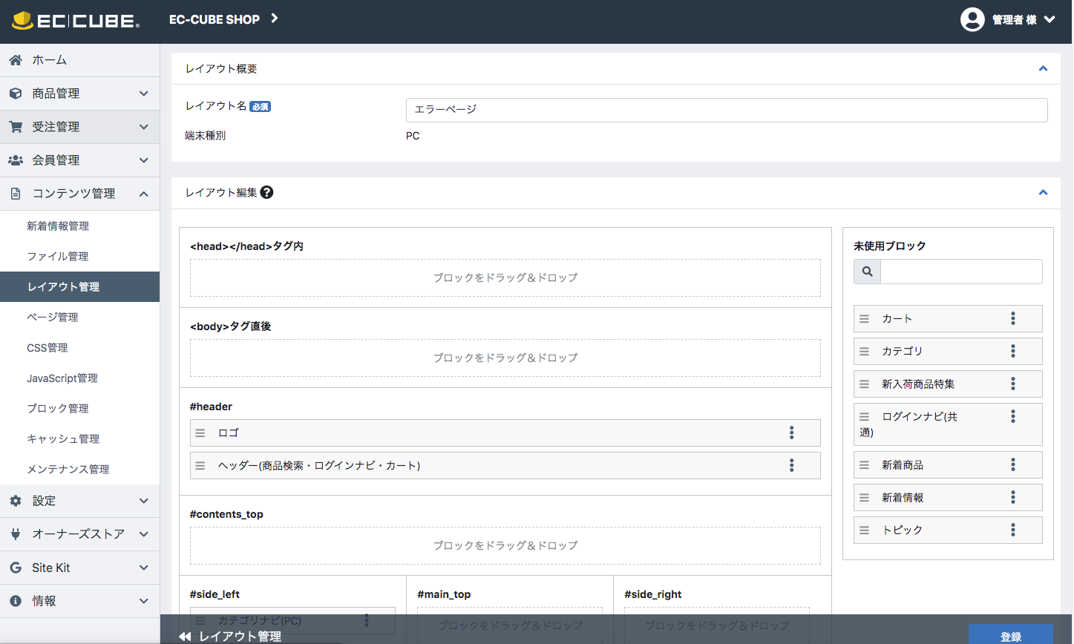The image size is (1074, 644).
Task: Open the three-dot menu for 新着情報 block
Action: pyautogui.click(x=1012, y=497)
